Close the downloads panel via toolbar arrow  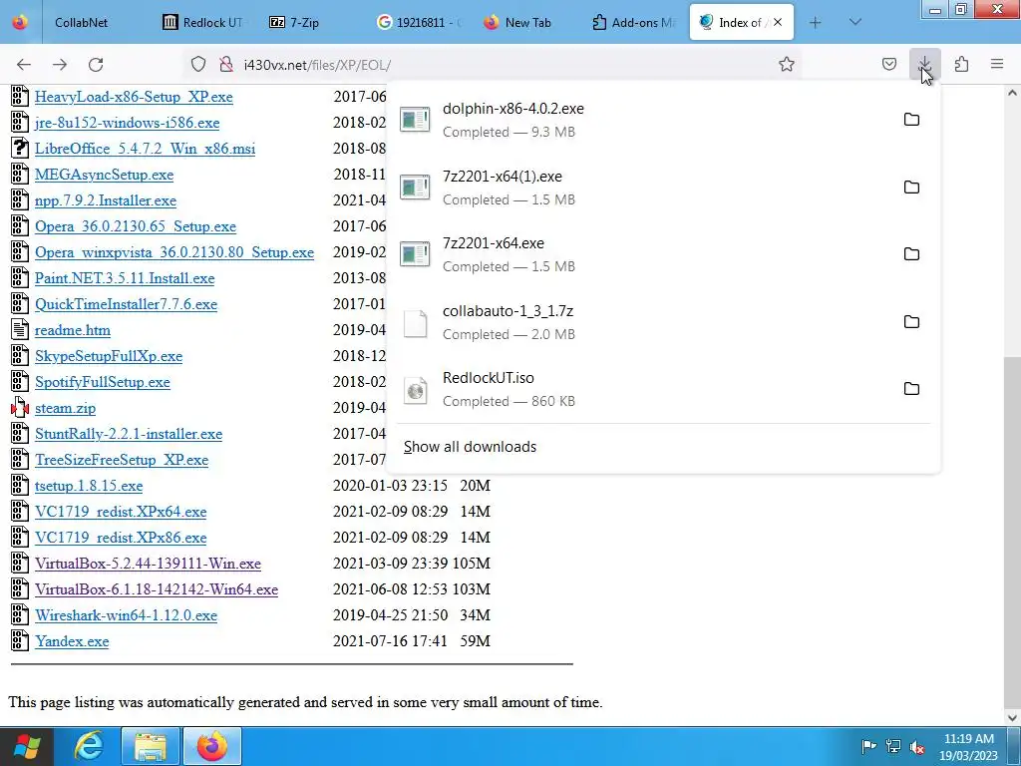(x=924, y=64)
